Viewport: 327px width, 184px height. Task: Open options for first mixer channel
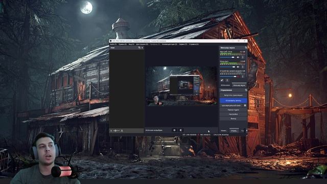click(243, 57)
